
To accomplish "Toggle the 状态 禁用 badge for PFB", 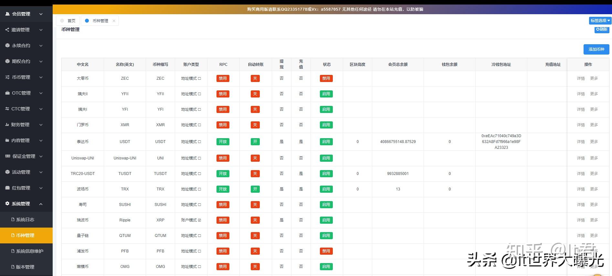I will pyautogui.click(x=326, y=251).
